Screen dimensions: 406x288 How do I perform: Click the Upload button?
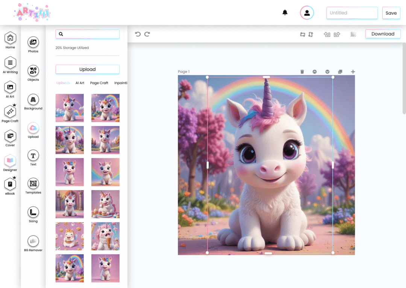coord(87,69)
